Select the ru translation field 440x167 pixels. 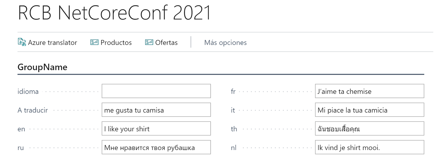pos(156,147)
